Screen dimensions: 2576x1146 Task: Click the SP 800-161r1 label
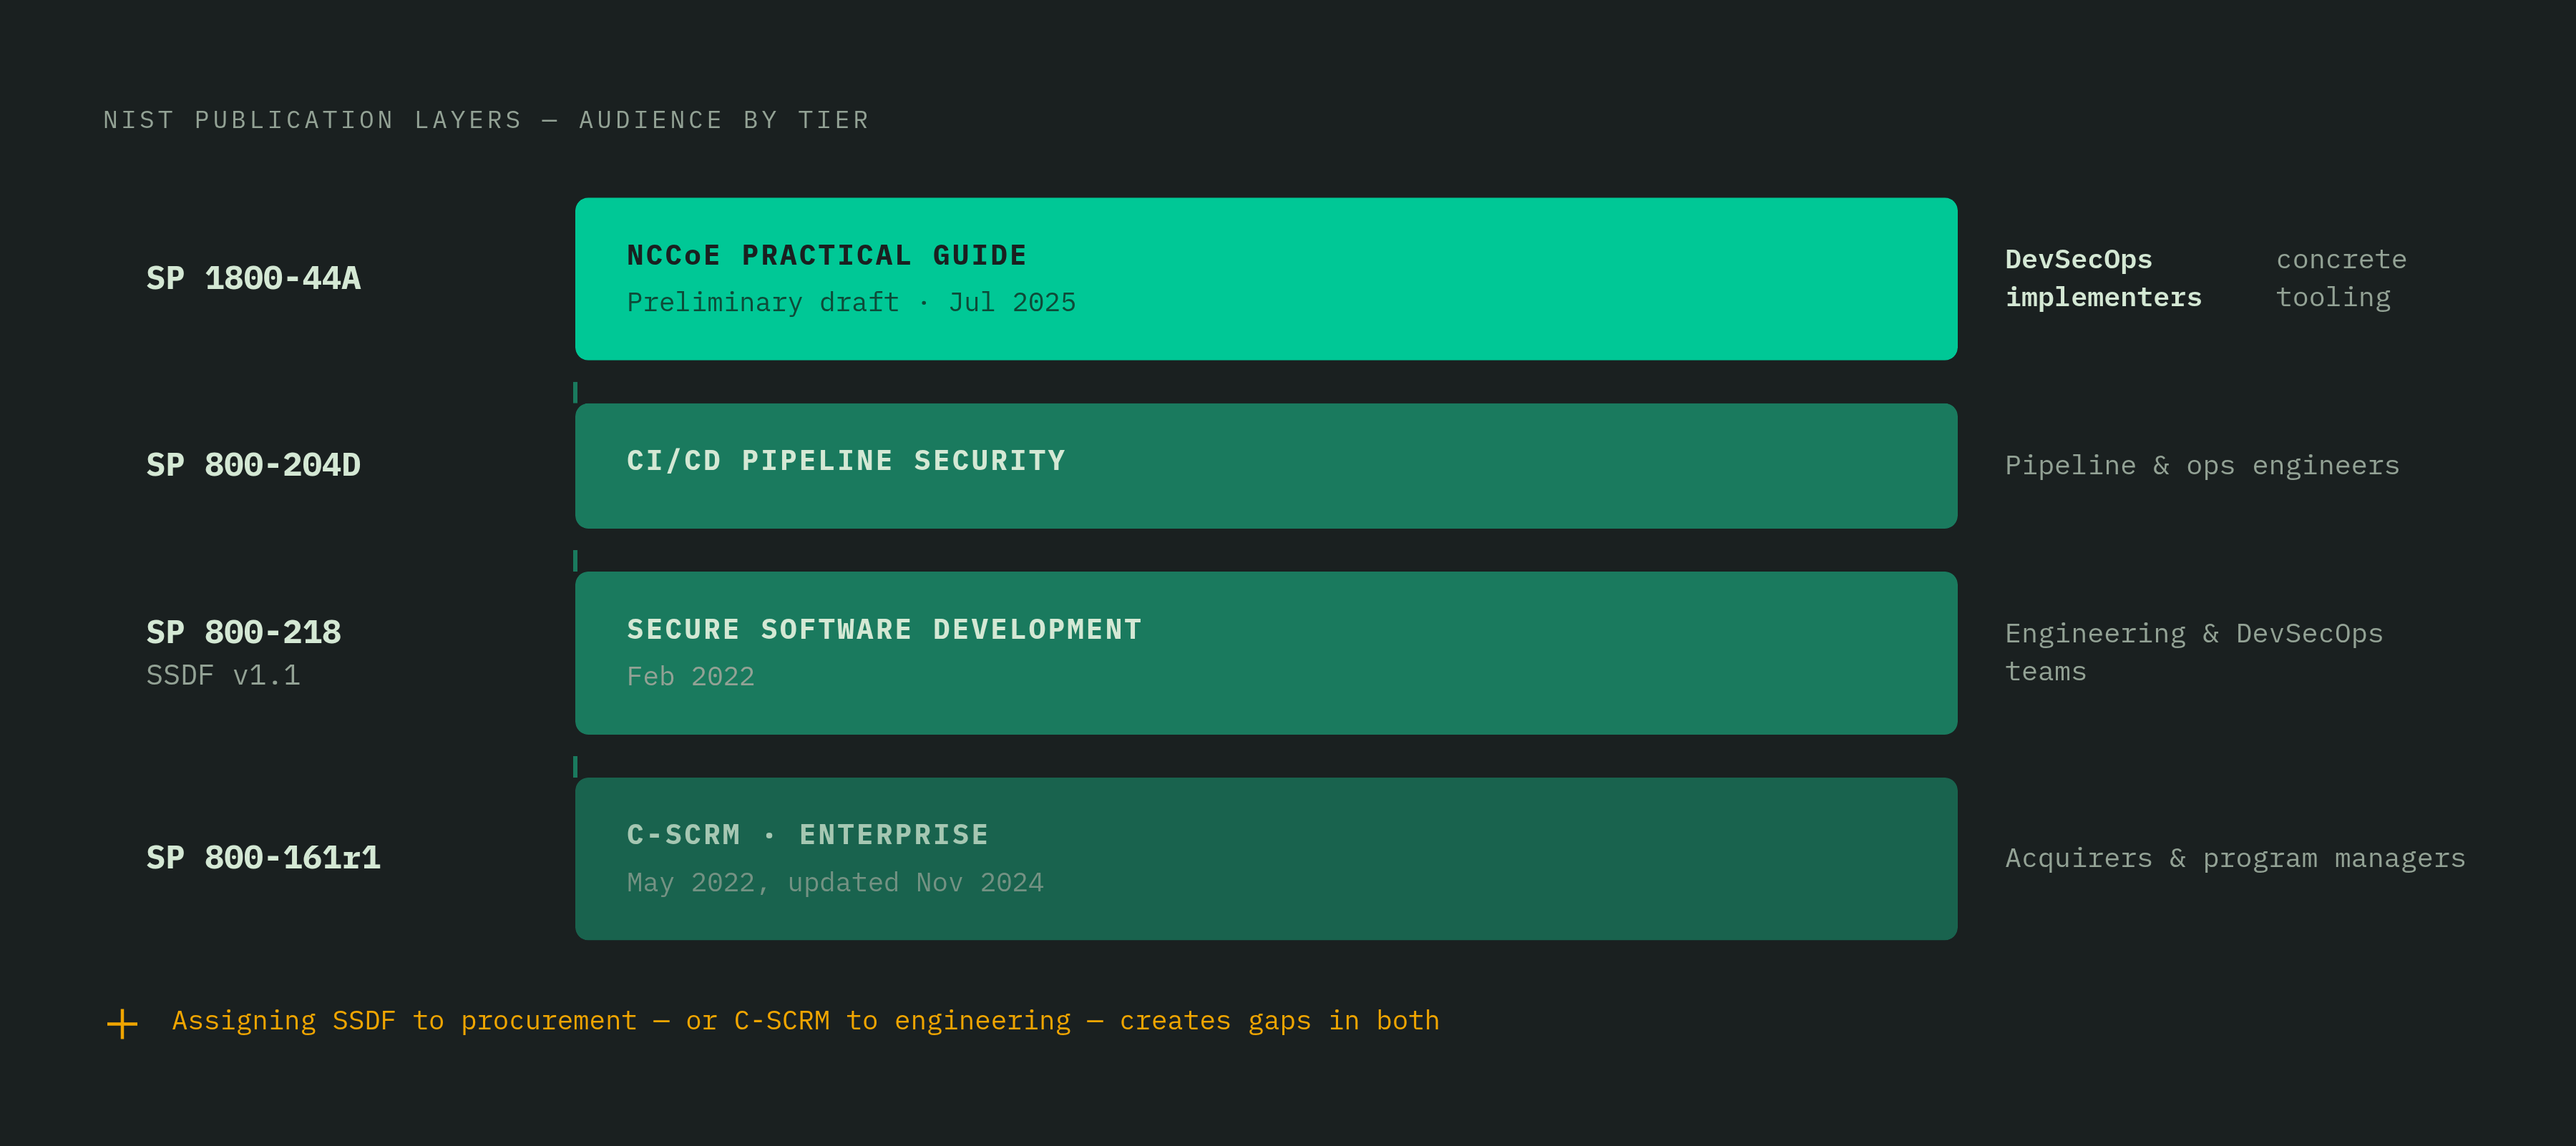click(263, 858)
